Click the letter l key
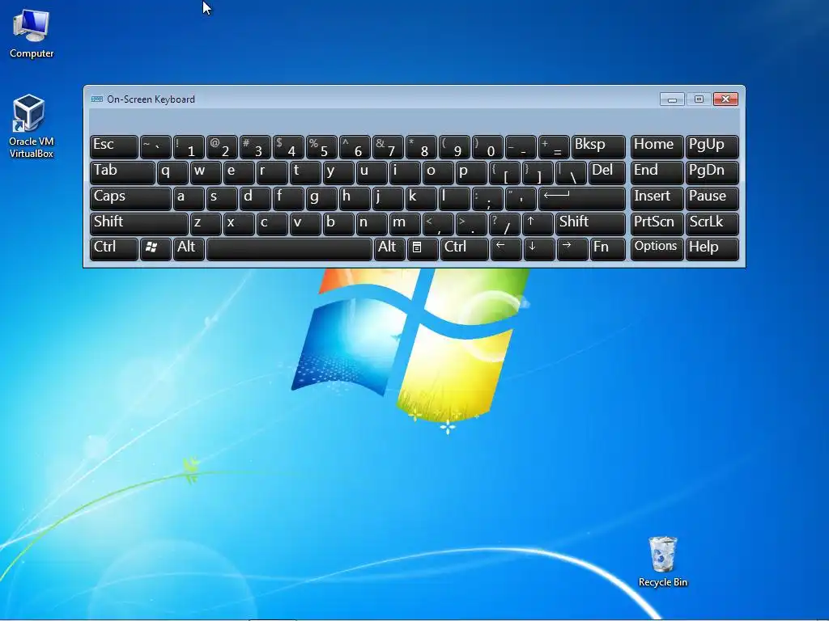 point(454,198)
